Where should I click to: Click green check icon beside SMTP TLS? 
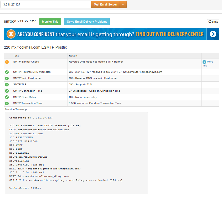pyautogui.click(x=7, y=85)
